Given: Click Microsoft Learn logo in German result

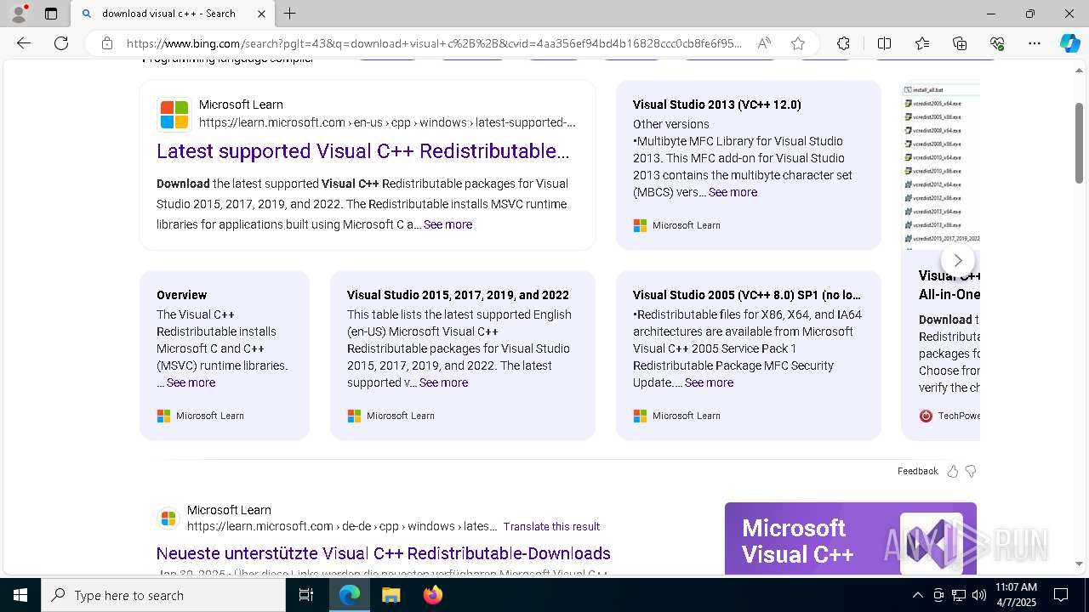Looking at the screenshot, I should [168, 518].
